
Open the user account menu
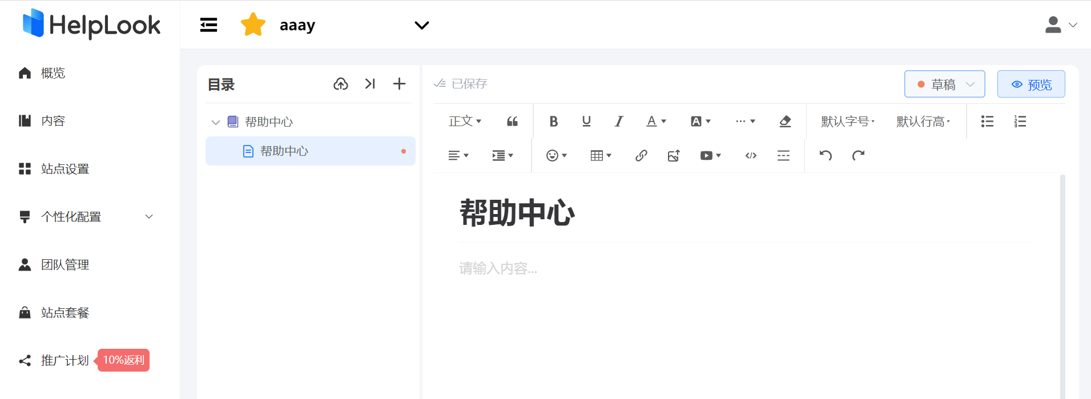click(x=1061, y=25)
